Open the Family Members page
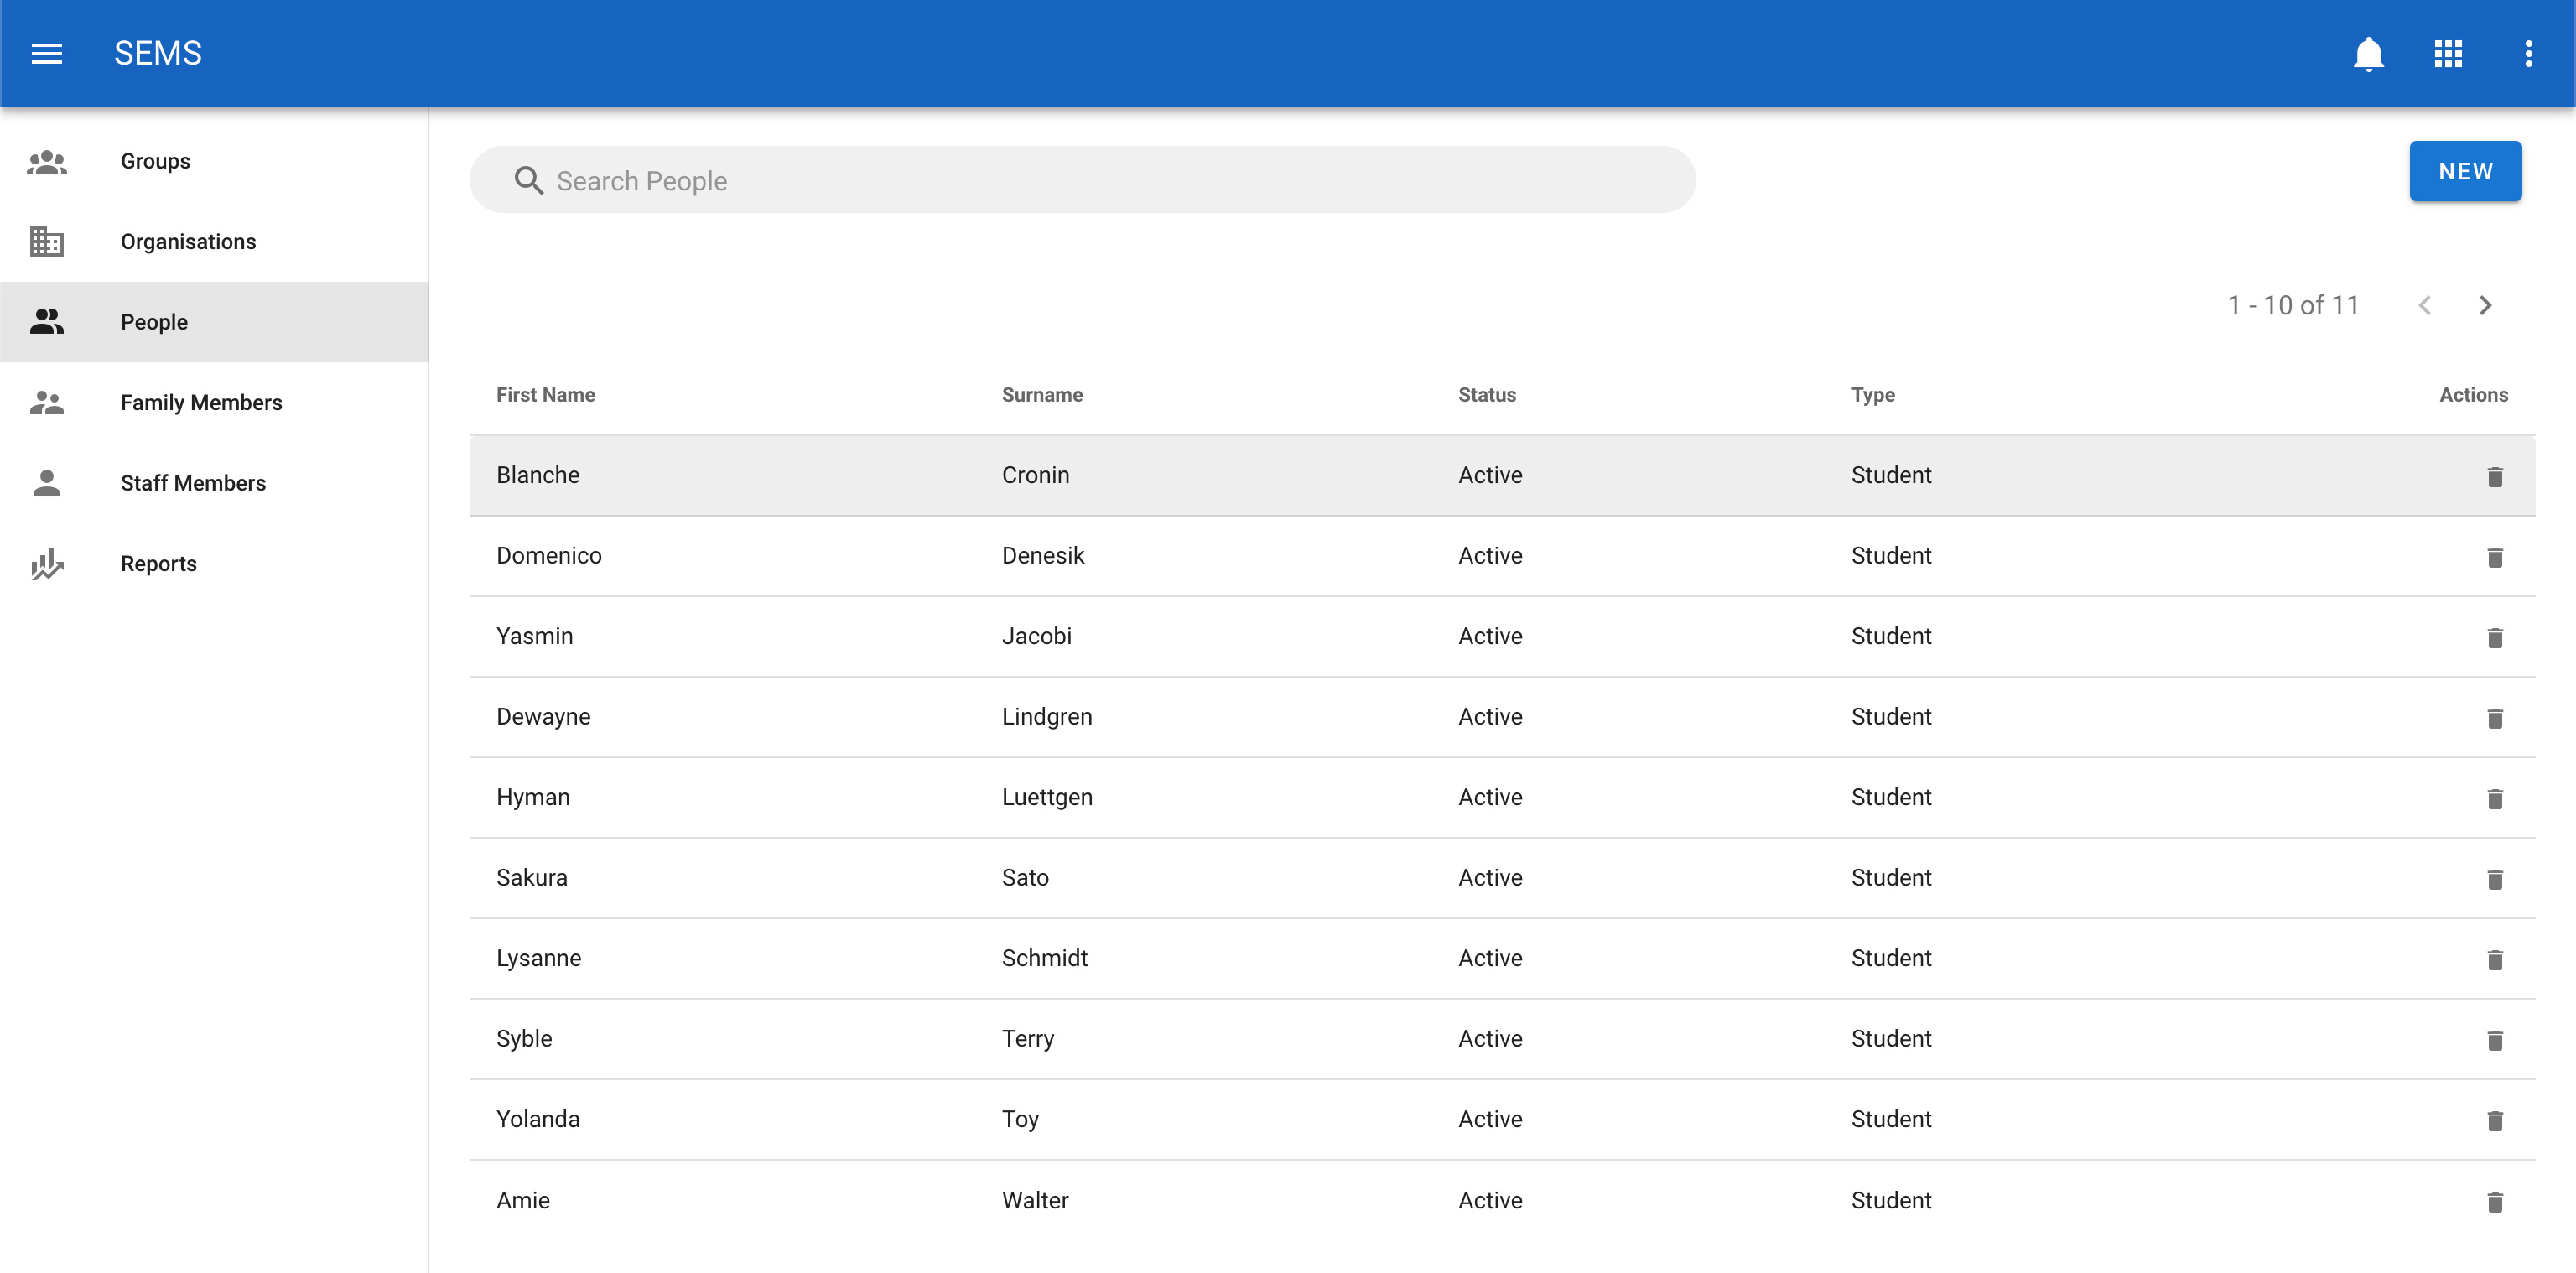This screenshot has width=2576, height=1273. pos(201,403)
